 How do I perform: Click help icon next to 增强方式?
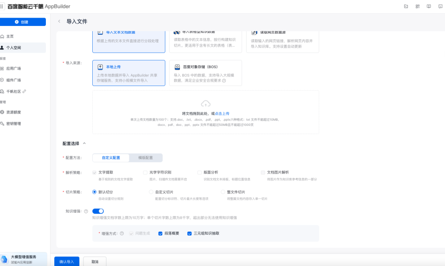(x=122, y=234)
